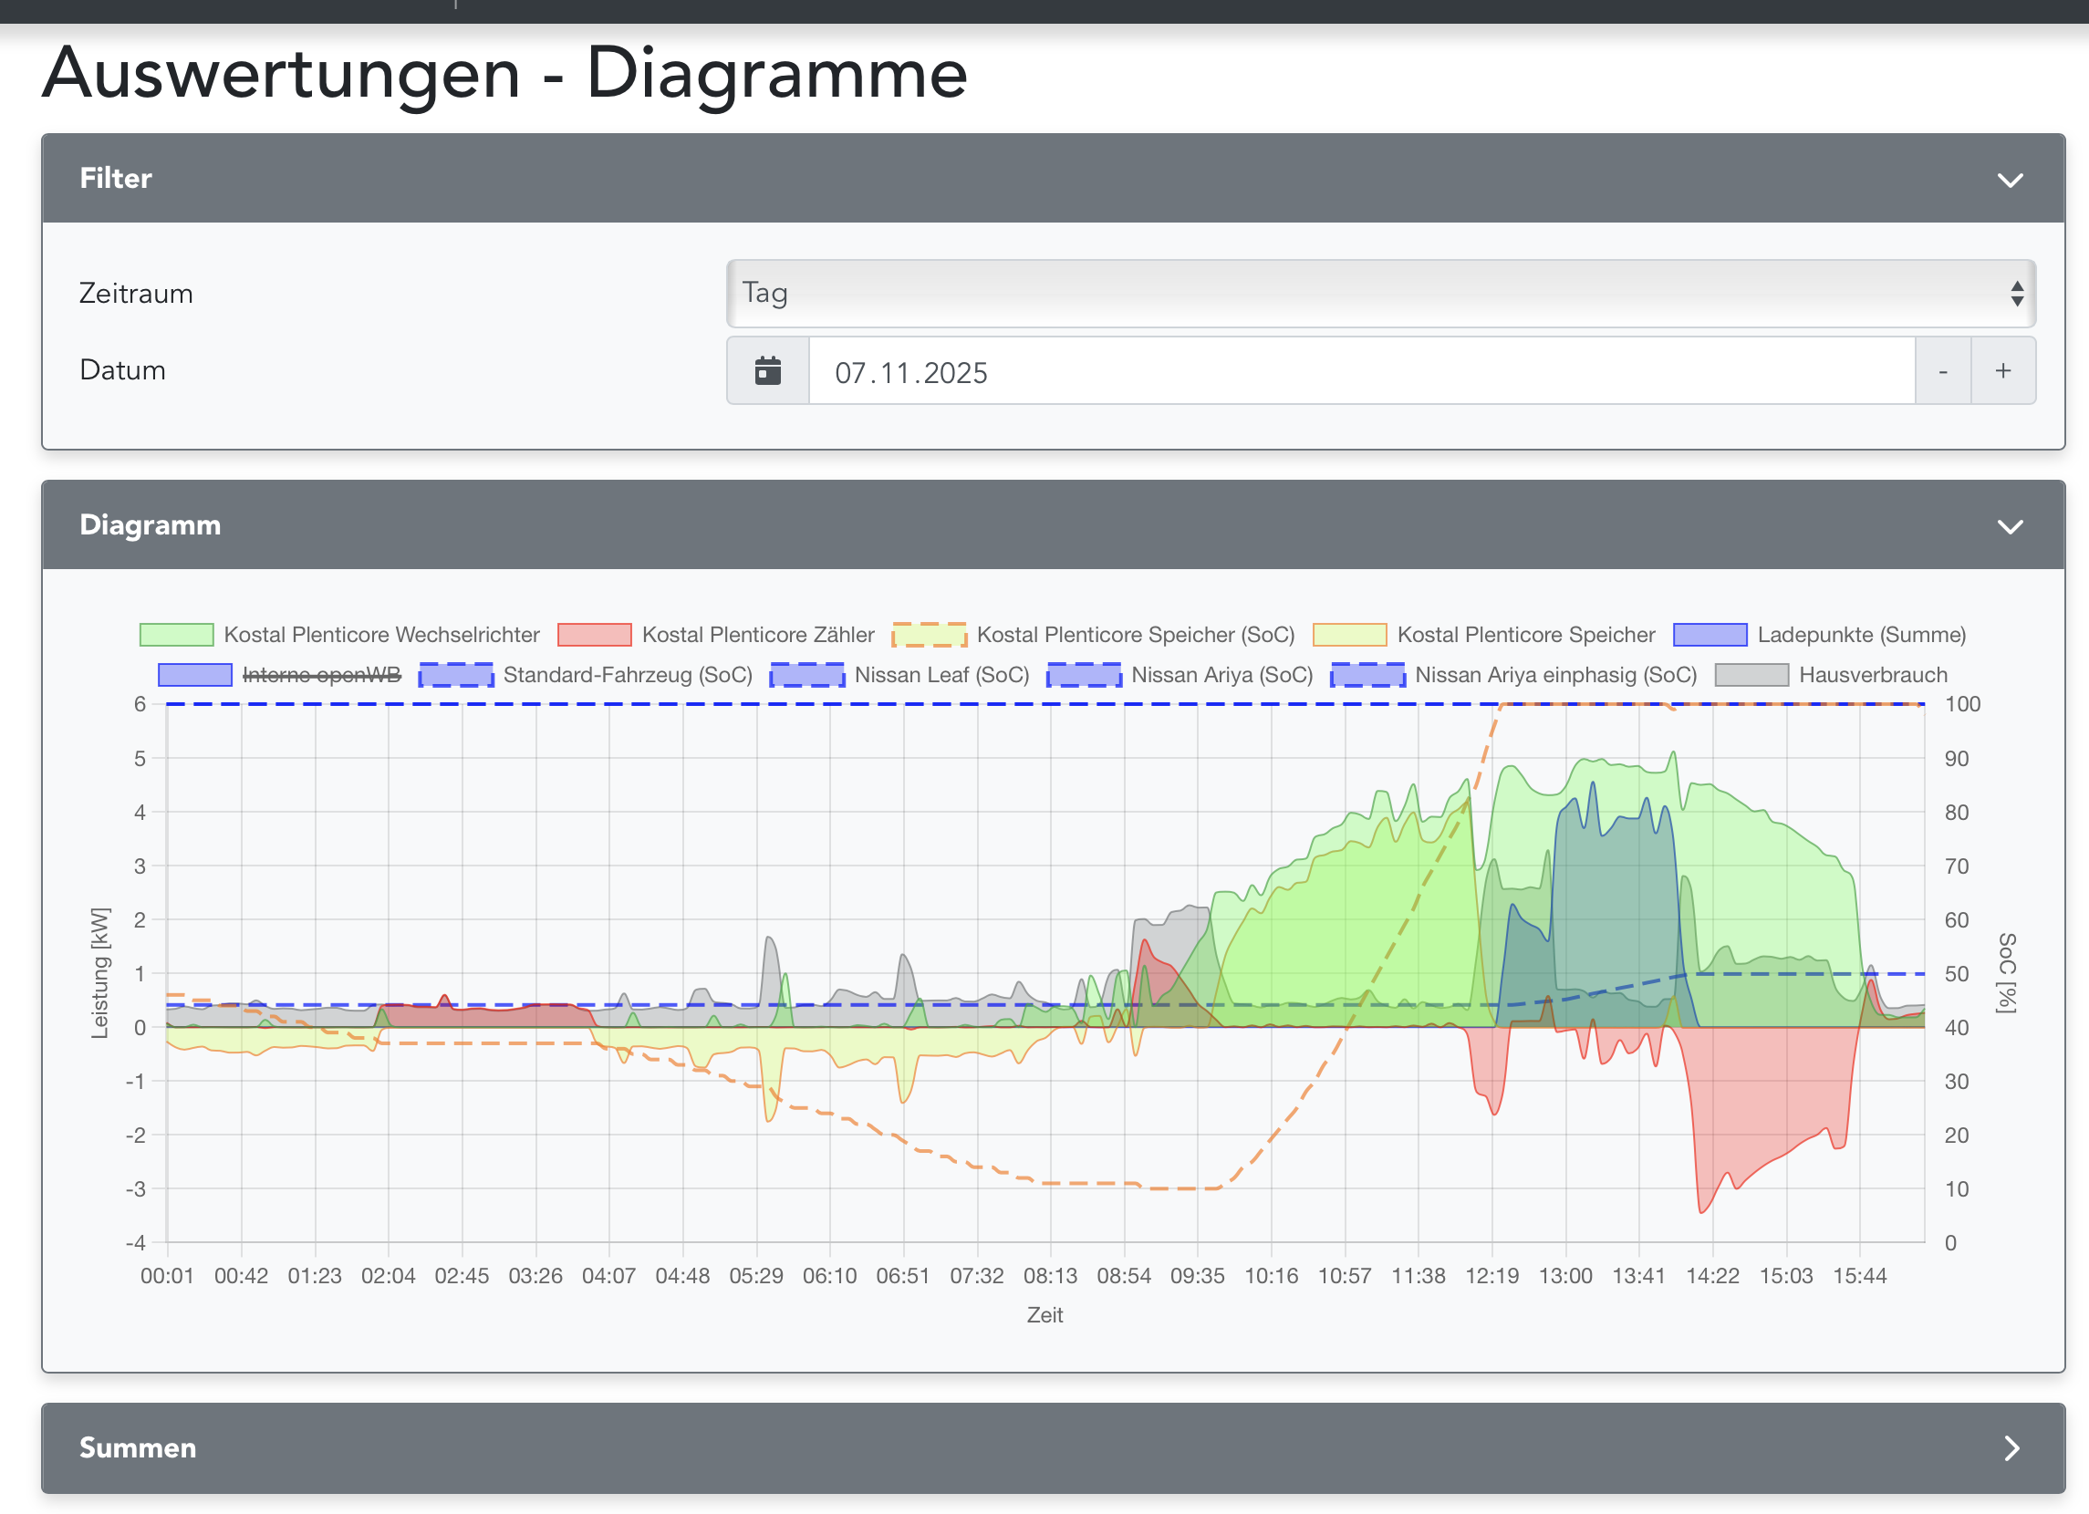Collapse the Filter panel with its chevron
The height and width of the screenshot is (1514, 2089).
point(2009,180)
